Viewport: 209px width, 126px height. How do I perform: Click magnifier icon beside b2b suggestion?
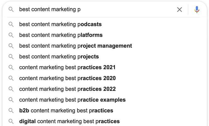click(11, 111)
